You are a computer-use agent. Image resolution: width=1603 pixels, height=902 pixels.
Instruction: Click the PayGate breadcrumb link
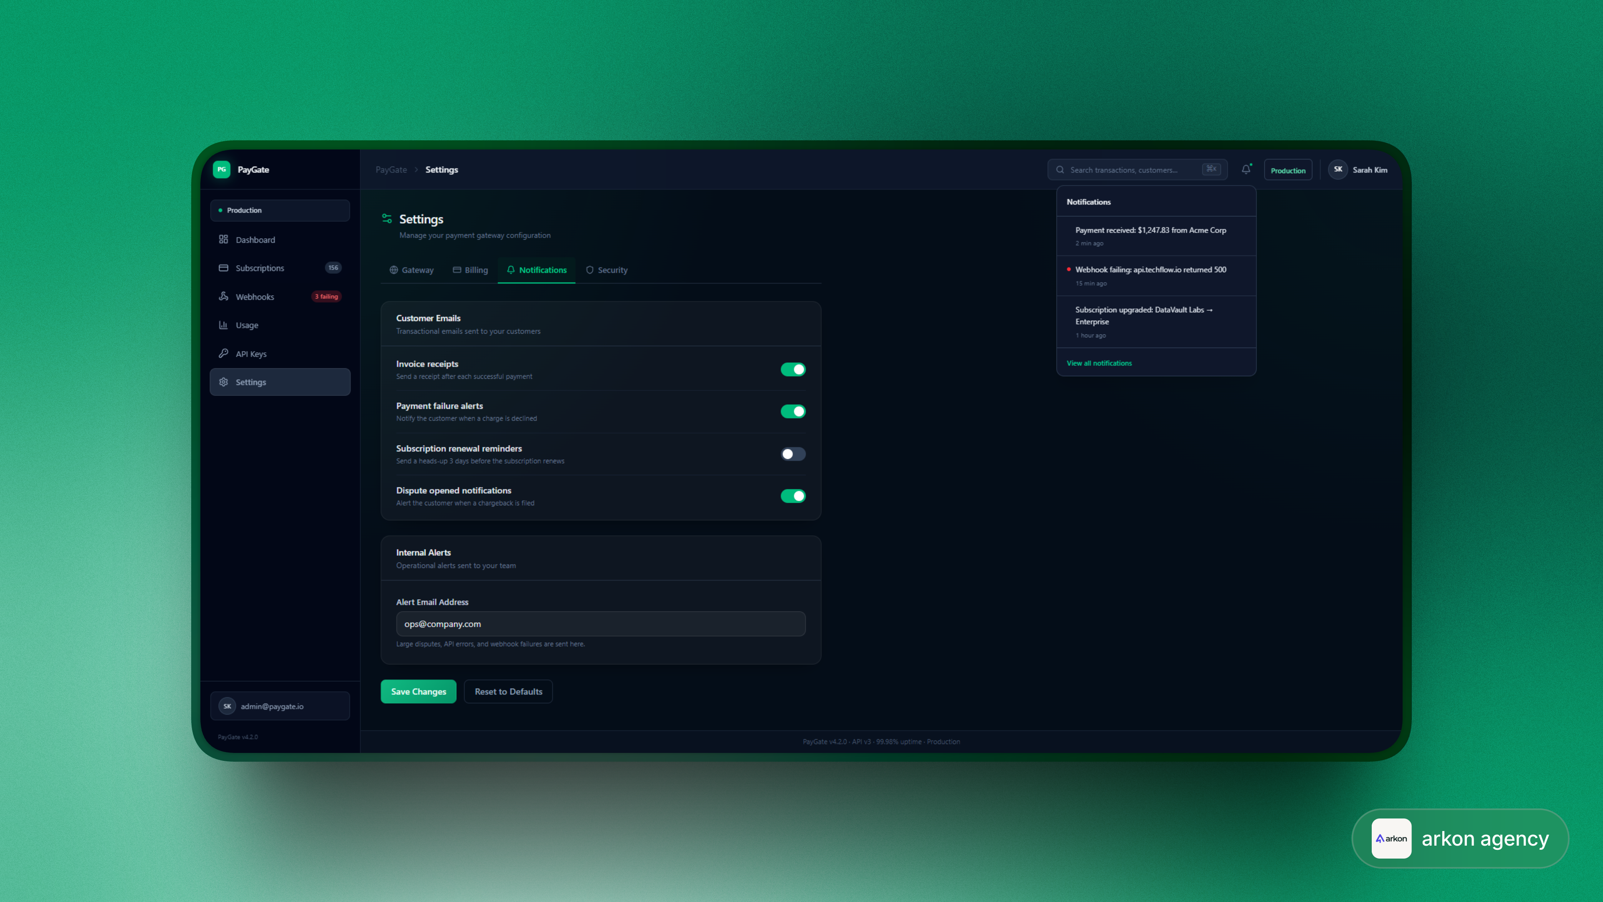pos(391,169)
